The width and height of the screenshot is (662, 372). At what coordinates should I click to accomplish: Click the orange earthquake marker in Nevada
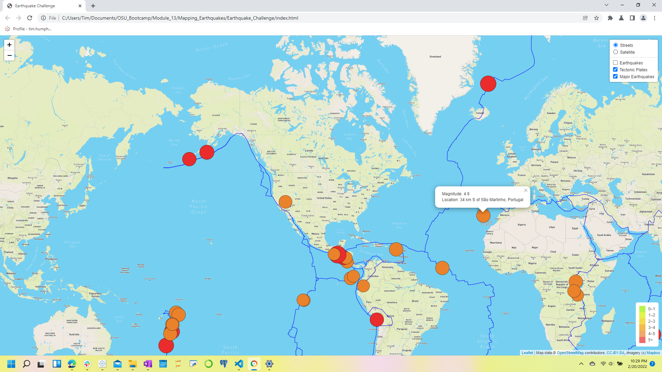click(285, 202)
